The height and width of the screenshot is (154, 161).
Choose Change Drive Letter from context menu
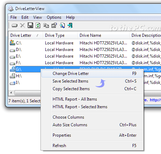(x=92, y=74)
